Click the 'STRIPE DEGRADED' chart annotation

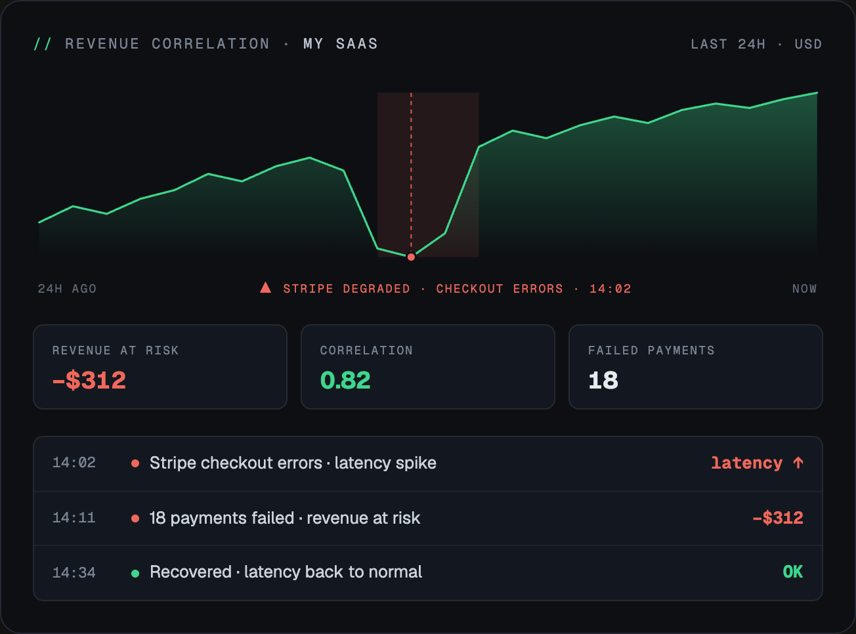point(347,289)
